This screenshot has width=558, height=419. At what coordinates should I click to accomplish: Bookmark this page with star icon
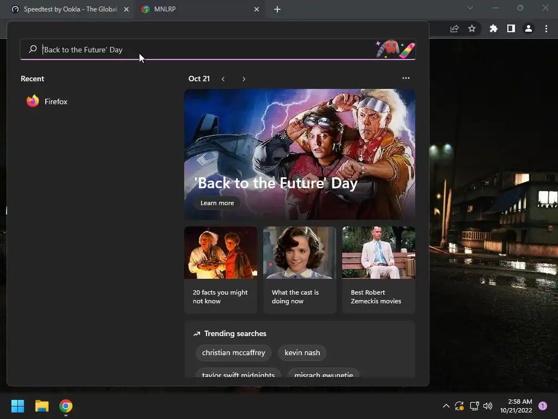click(472, 28)
